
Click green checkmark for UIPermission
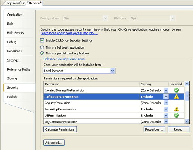176,115
